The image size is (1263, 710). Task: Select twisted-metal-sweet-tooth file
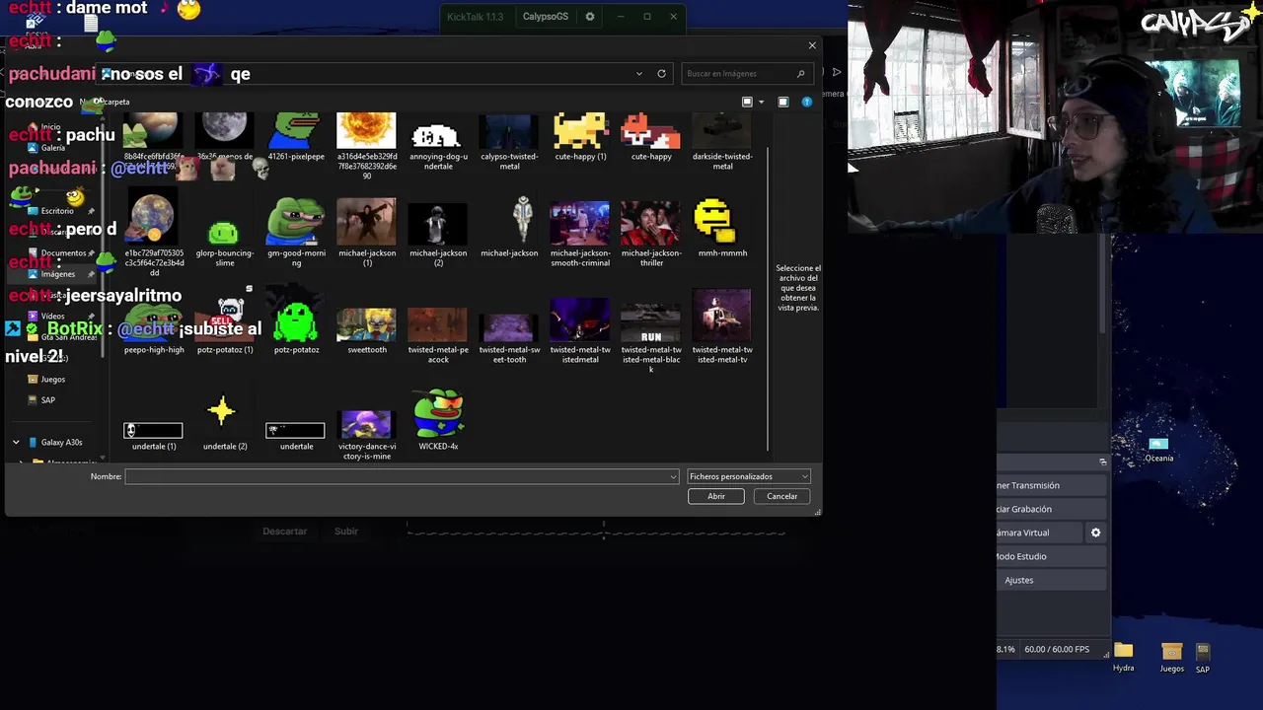[509, 336]
